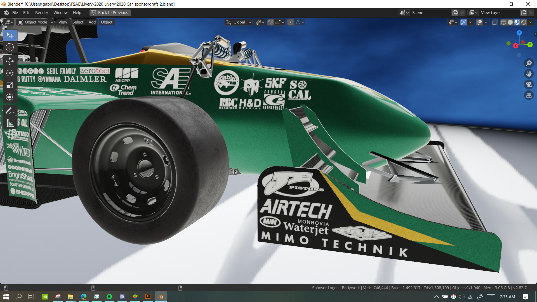Open Windows search magnifier

[x=19, y=297]
